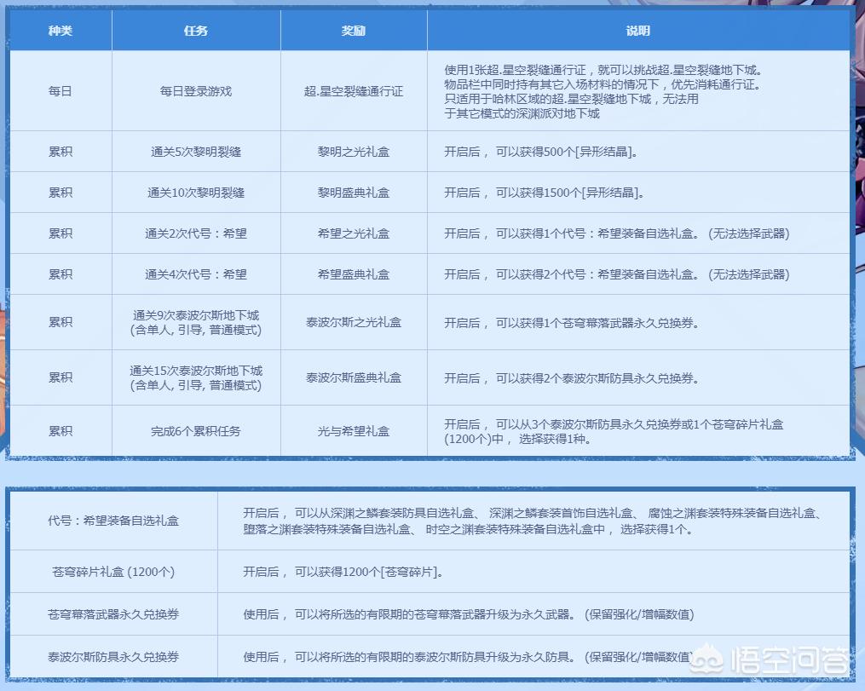Click the 黎明盛典礼盒 reward cell

[x=354, y=193]
